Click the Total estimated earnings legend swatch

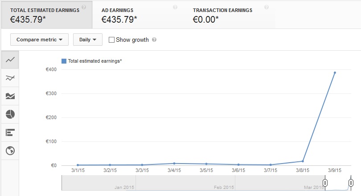point(64,61)
